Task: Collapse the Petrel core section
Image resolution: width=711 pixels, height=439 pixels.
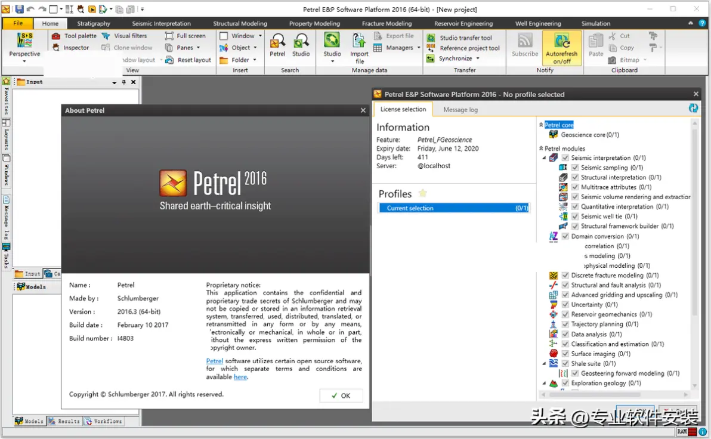Action: tap(541, 125)
